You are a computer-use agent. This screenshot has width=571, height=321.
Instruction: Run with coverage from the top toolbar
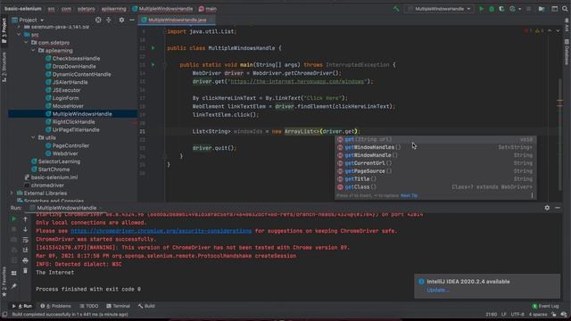click(x=501, y=9)
